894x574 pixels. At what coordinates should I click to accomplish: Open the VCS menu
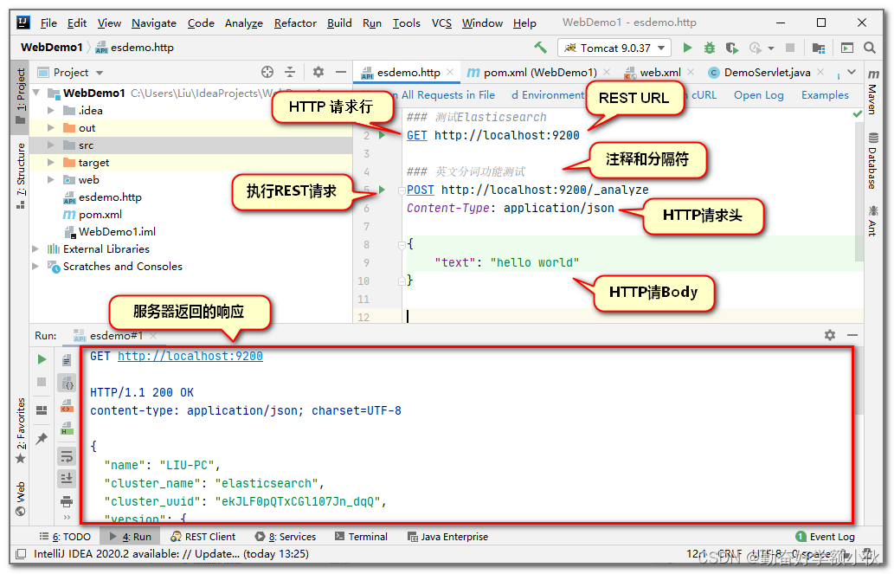click(441, 23)
